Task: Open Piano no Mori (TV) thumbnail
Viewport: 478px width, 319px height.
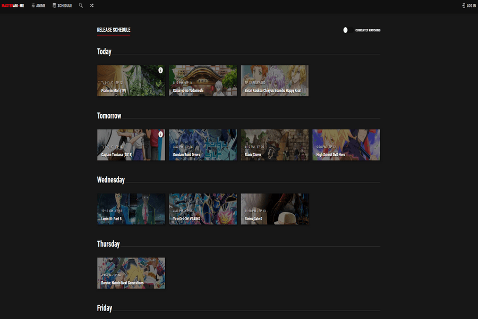Action: click(x=131, y=81)
